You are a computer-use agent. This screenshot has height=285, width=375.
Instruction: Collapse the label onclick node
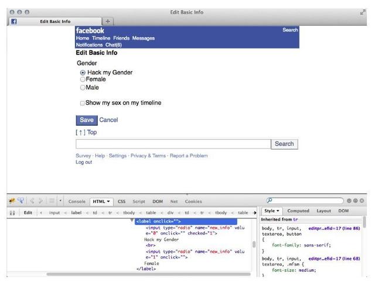coord(132,221)
